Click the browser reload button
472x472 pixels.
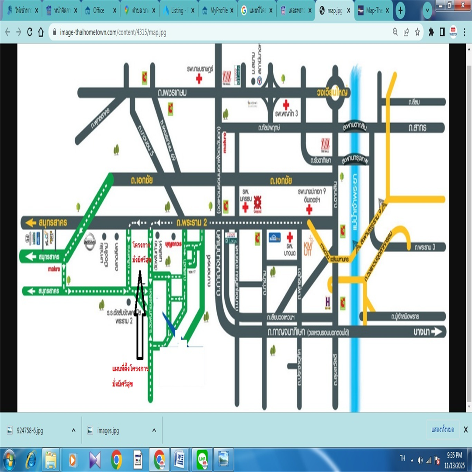[30, 32]
